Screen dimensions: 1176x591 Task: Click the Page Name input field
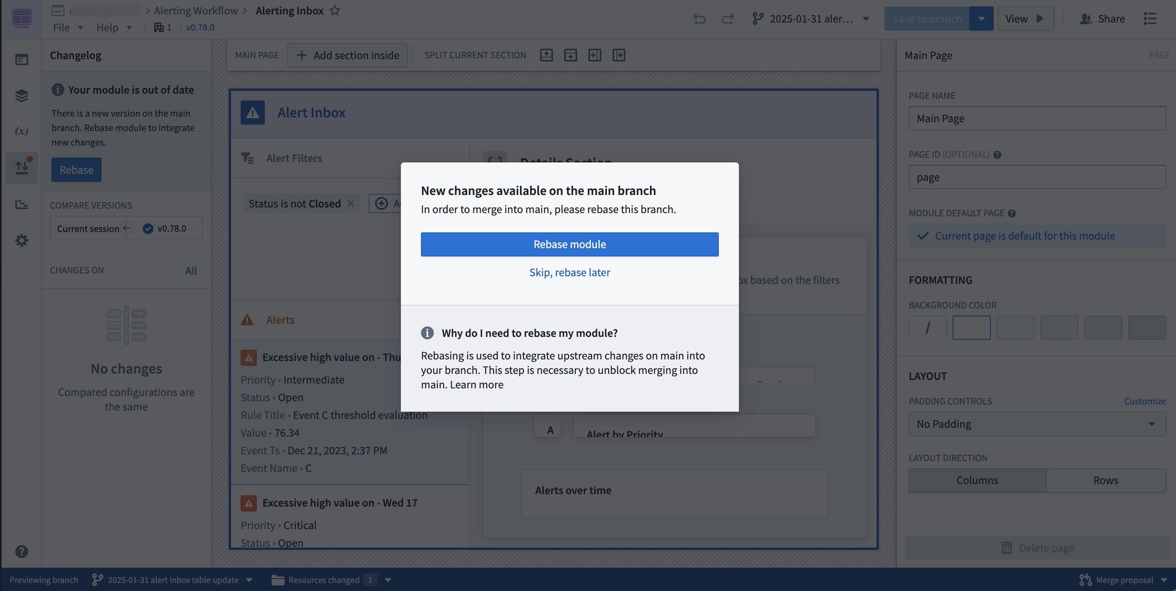pyautogui.click(x=1037, y=118)
